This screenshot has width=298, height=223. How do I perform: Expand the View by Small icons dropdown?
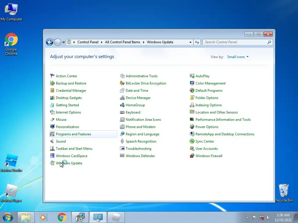tap(238, 57)
